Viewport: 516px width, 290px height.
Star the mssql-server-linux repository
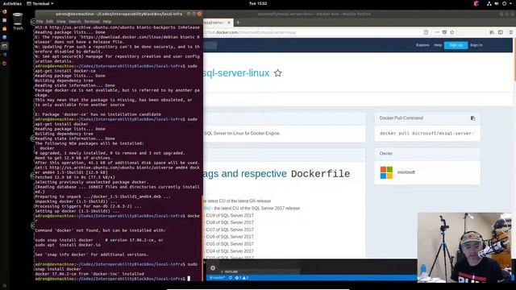pyautogui.click(x=277, y=73)
